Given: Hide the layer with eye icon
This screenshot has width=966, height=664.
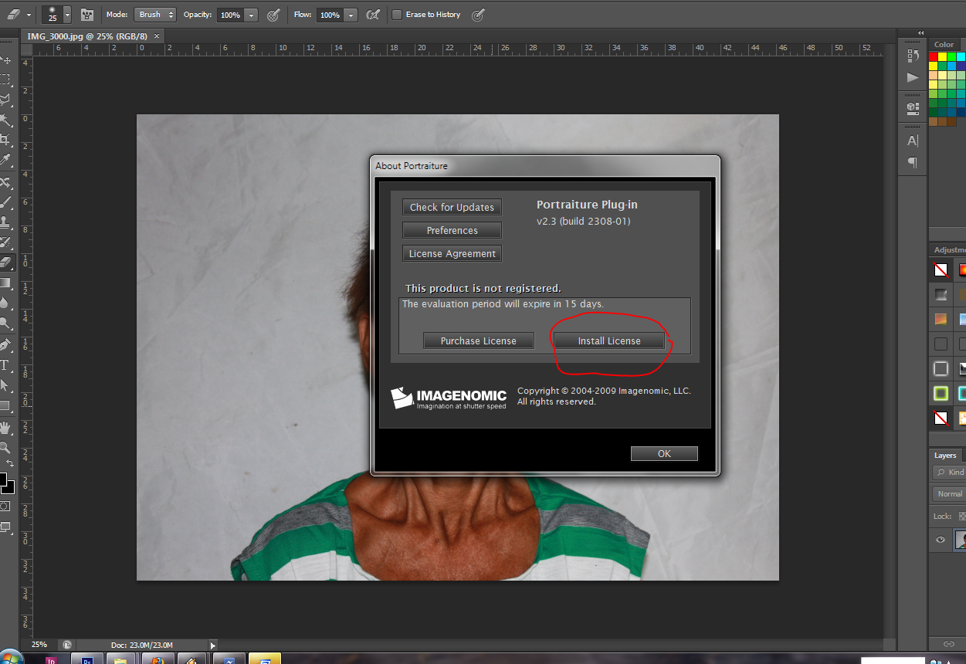Looking at the screenshot, I should tap(941, 540).
